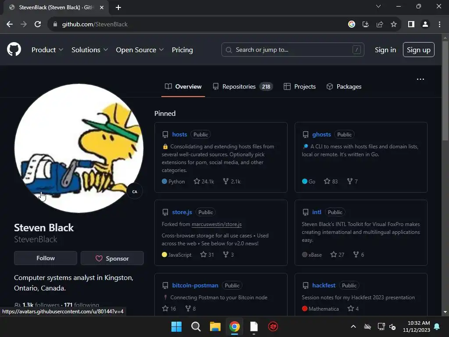449x337 pixels.
Task: Switch to the Repositories tab
Action: tap(242, 86)
